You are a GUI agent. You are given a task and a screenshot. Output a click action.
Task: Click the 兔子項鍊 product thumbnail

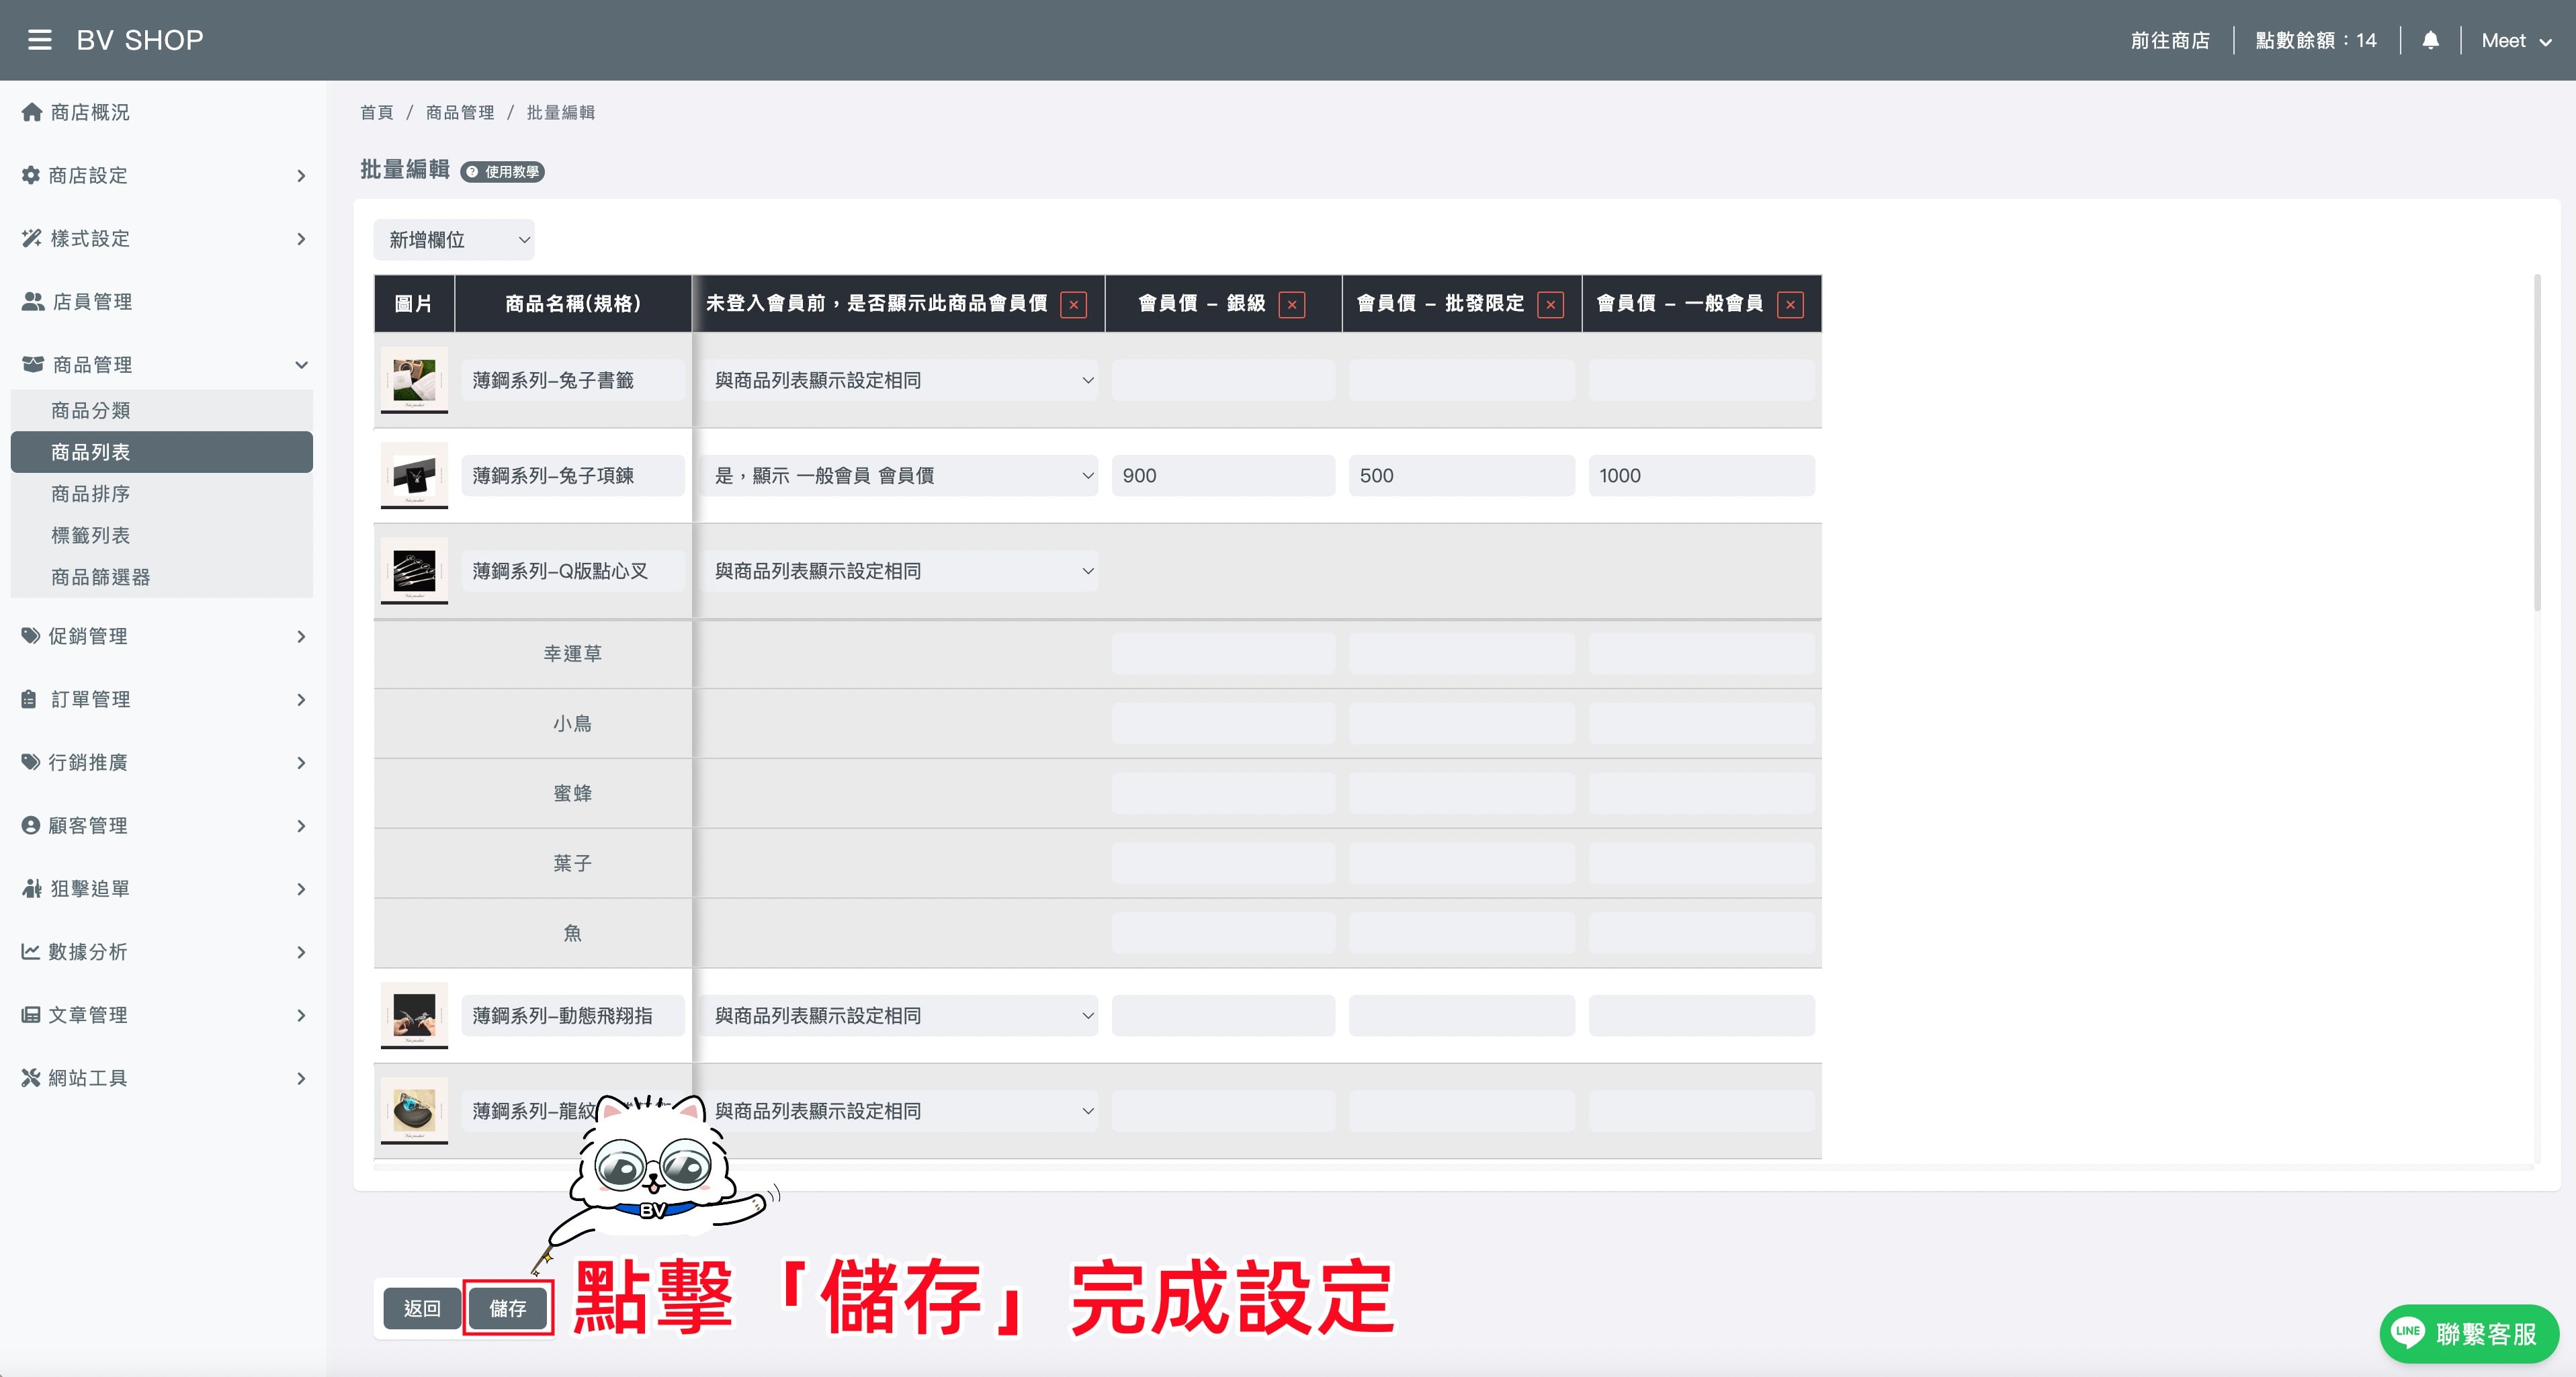(x=414, y=475)
